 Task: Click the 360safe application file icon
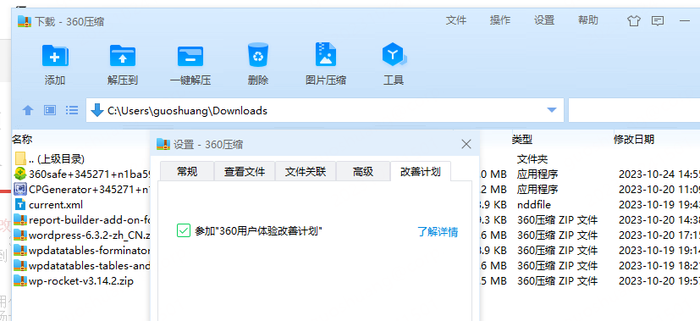tap(20, 174)
